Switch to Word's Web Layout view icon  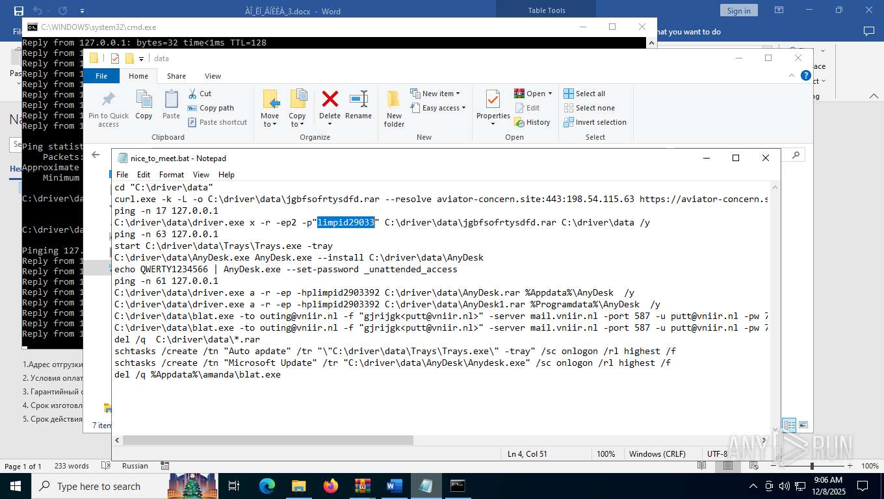pos(755,466)
